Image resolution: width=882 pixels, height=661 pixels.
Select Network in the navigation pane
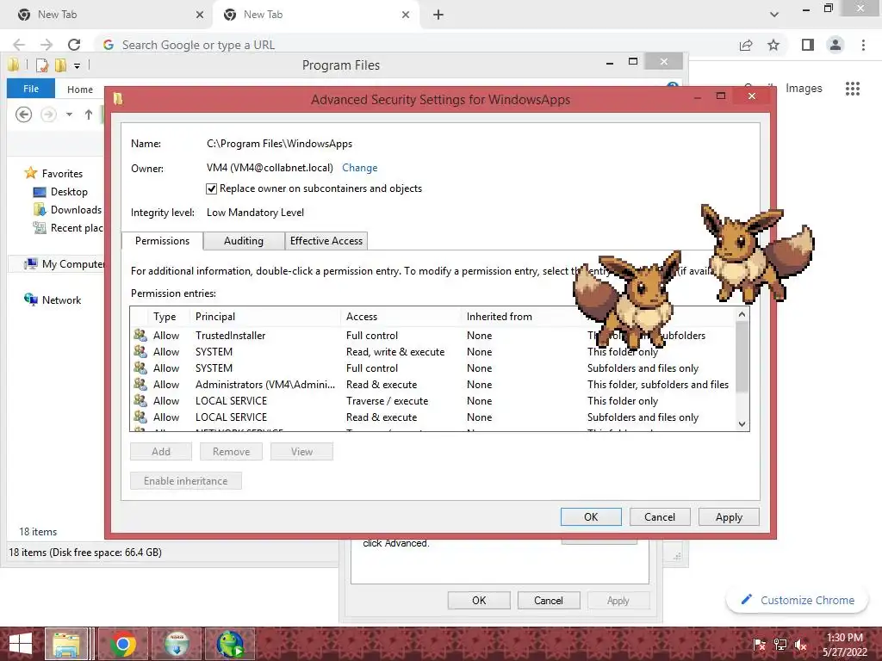pos(53,300)
